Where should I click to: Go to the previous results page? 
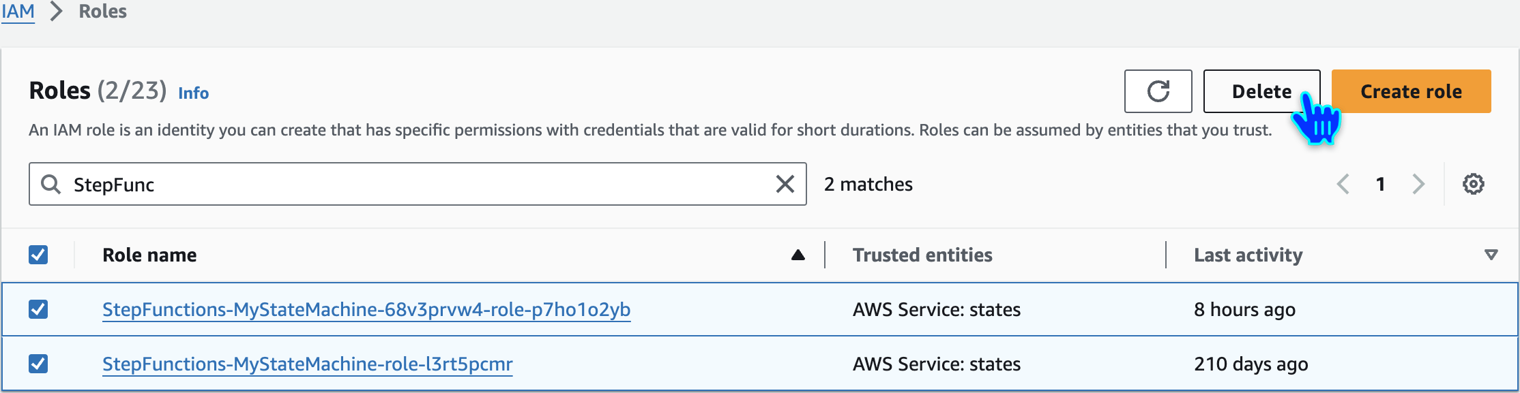tap(1343, 184)
